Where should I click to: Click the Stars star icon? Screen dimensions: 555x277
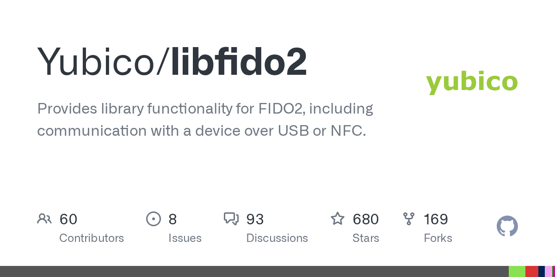337,219
